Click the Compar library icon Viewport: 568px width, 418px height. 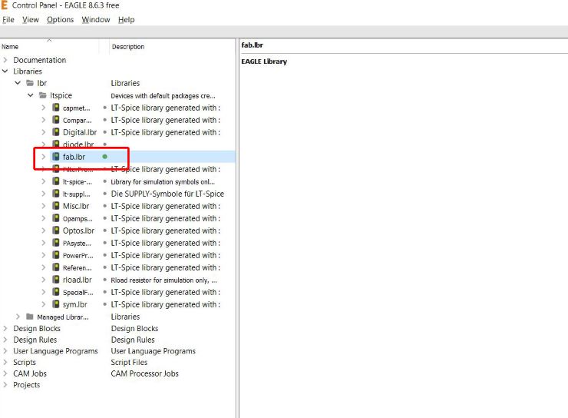coord(56,120)
